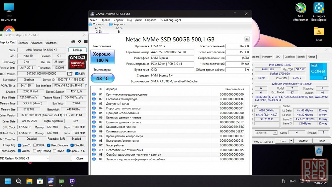The width and height of the screenshot is (332, 187).
Task: Click GPU-Z screenshot camera icon
Action: (x=73, y=41)
